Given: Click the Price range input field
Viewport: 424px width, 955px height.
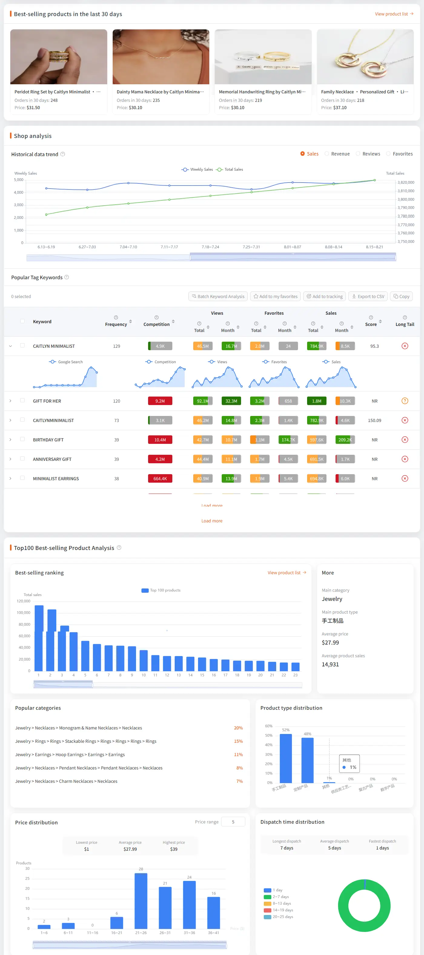Looking at the screenshot, I should (x=233, y=822).
